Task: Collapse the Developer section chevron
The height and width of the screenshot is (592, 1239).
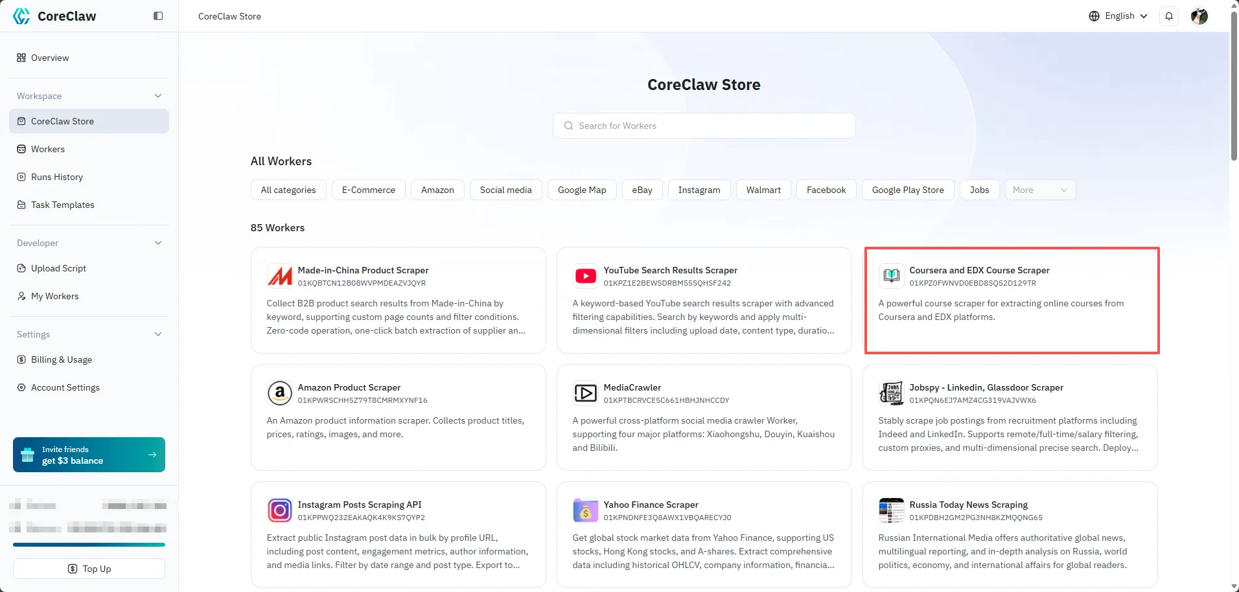Action: pyautogui.click(x=158, y=243)
